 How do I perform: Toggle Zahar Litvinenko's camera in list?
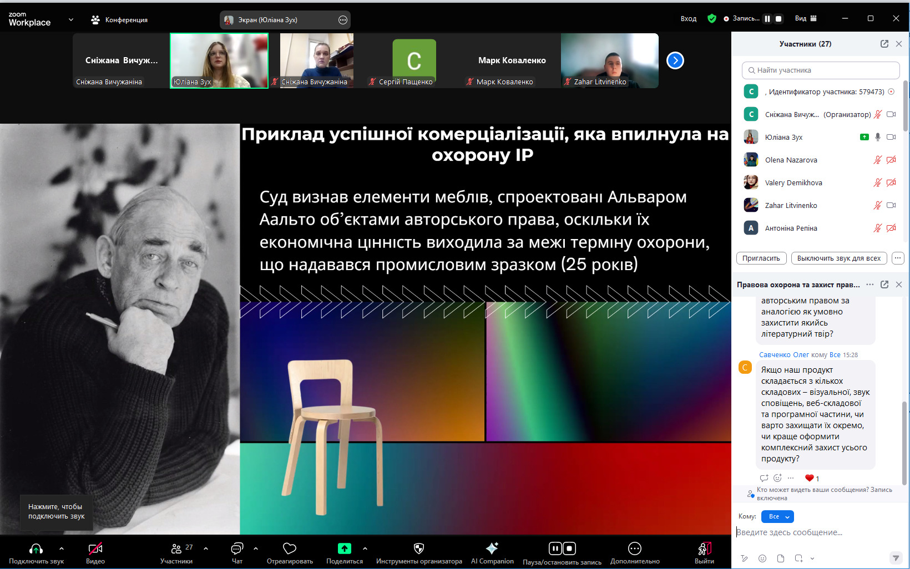[x=891, y=205]
